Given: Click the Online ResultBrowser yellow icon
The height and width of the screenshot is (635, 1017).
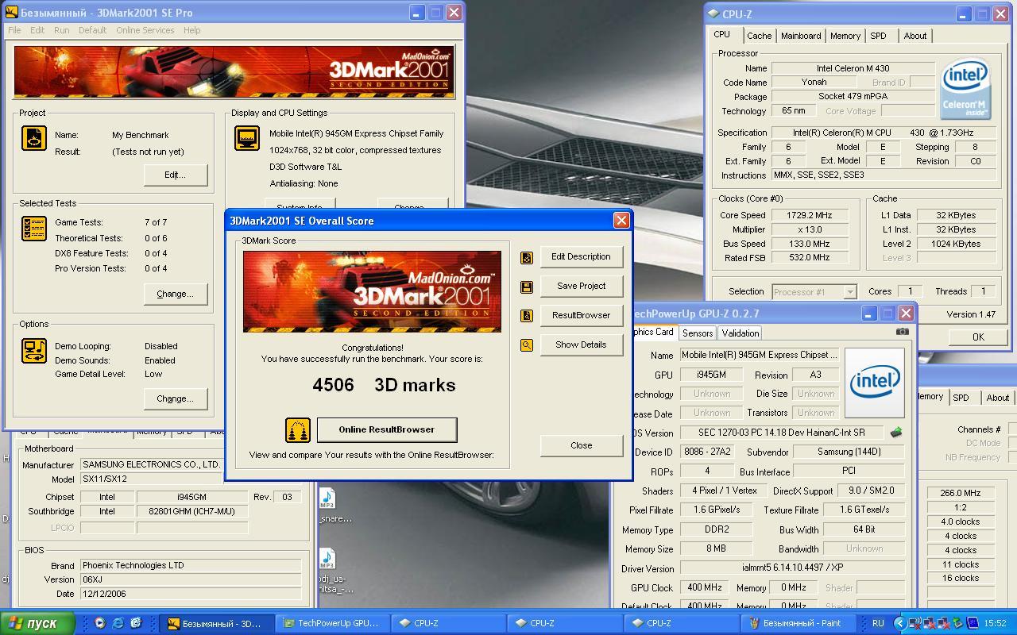Looking at the screenshot, I should [x=298, y=430].
